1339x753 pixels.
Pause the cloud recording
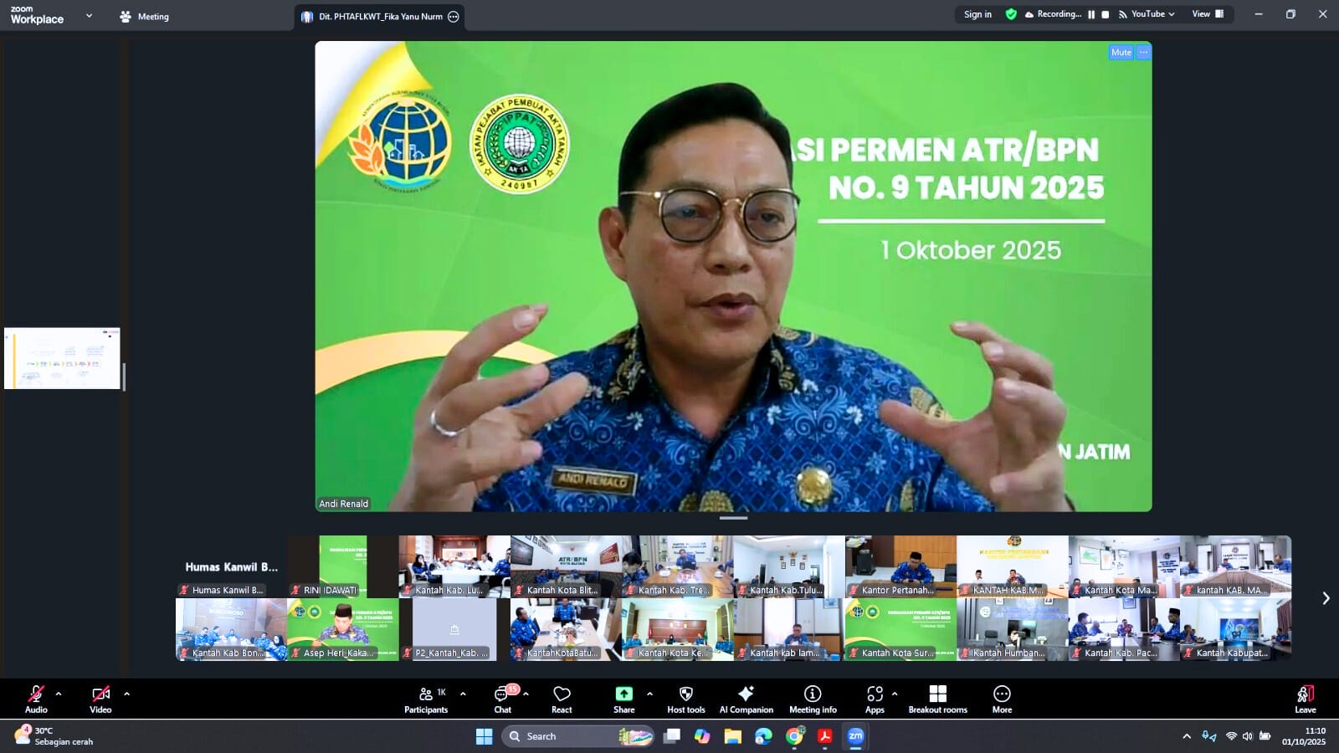coord(1092,13)
